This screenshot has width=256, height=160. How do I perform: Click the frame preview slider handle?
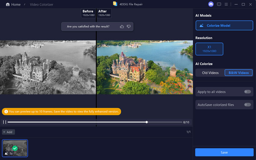click(x=147, y=122)
